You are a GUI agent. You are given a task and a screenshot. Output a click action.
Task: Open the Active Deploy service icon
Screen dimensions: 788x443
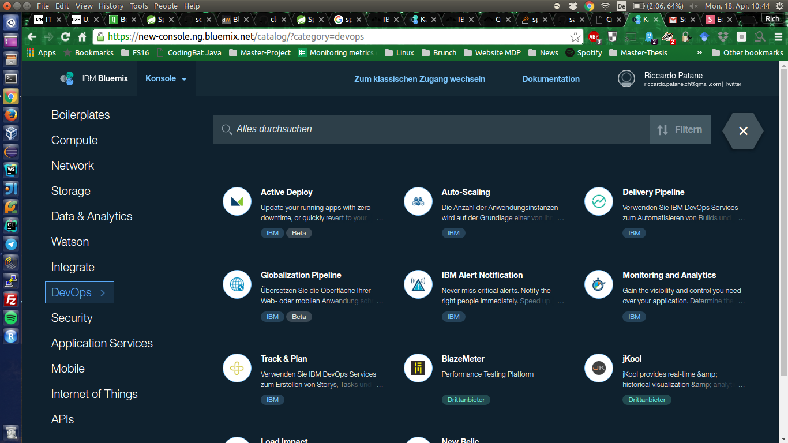pos(237,201)
